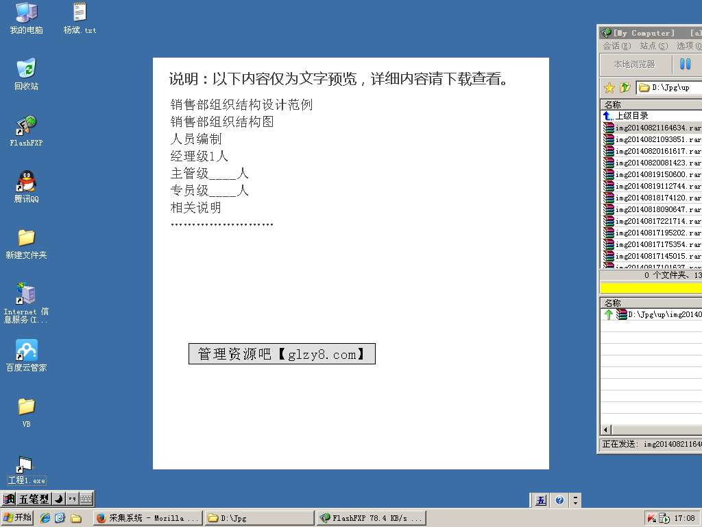Select the 上级目录 parent directory row
This screenshot has width=702, height=527.
point(652,115)
